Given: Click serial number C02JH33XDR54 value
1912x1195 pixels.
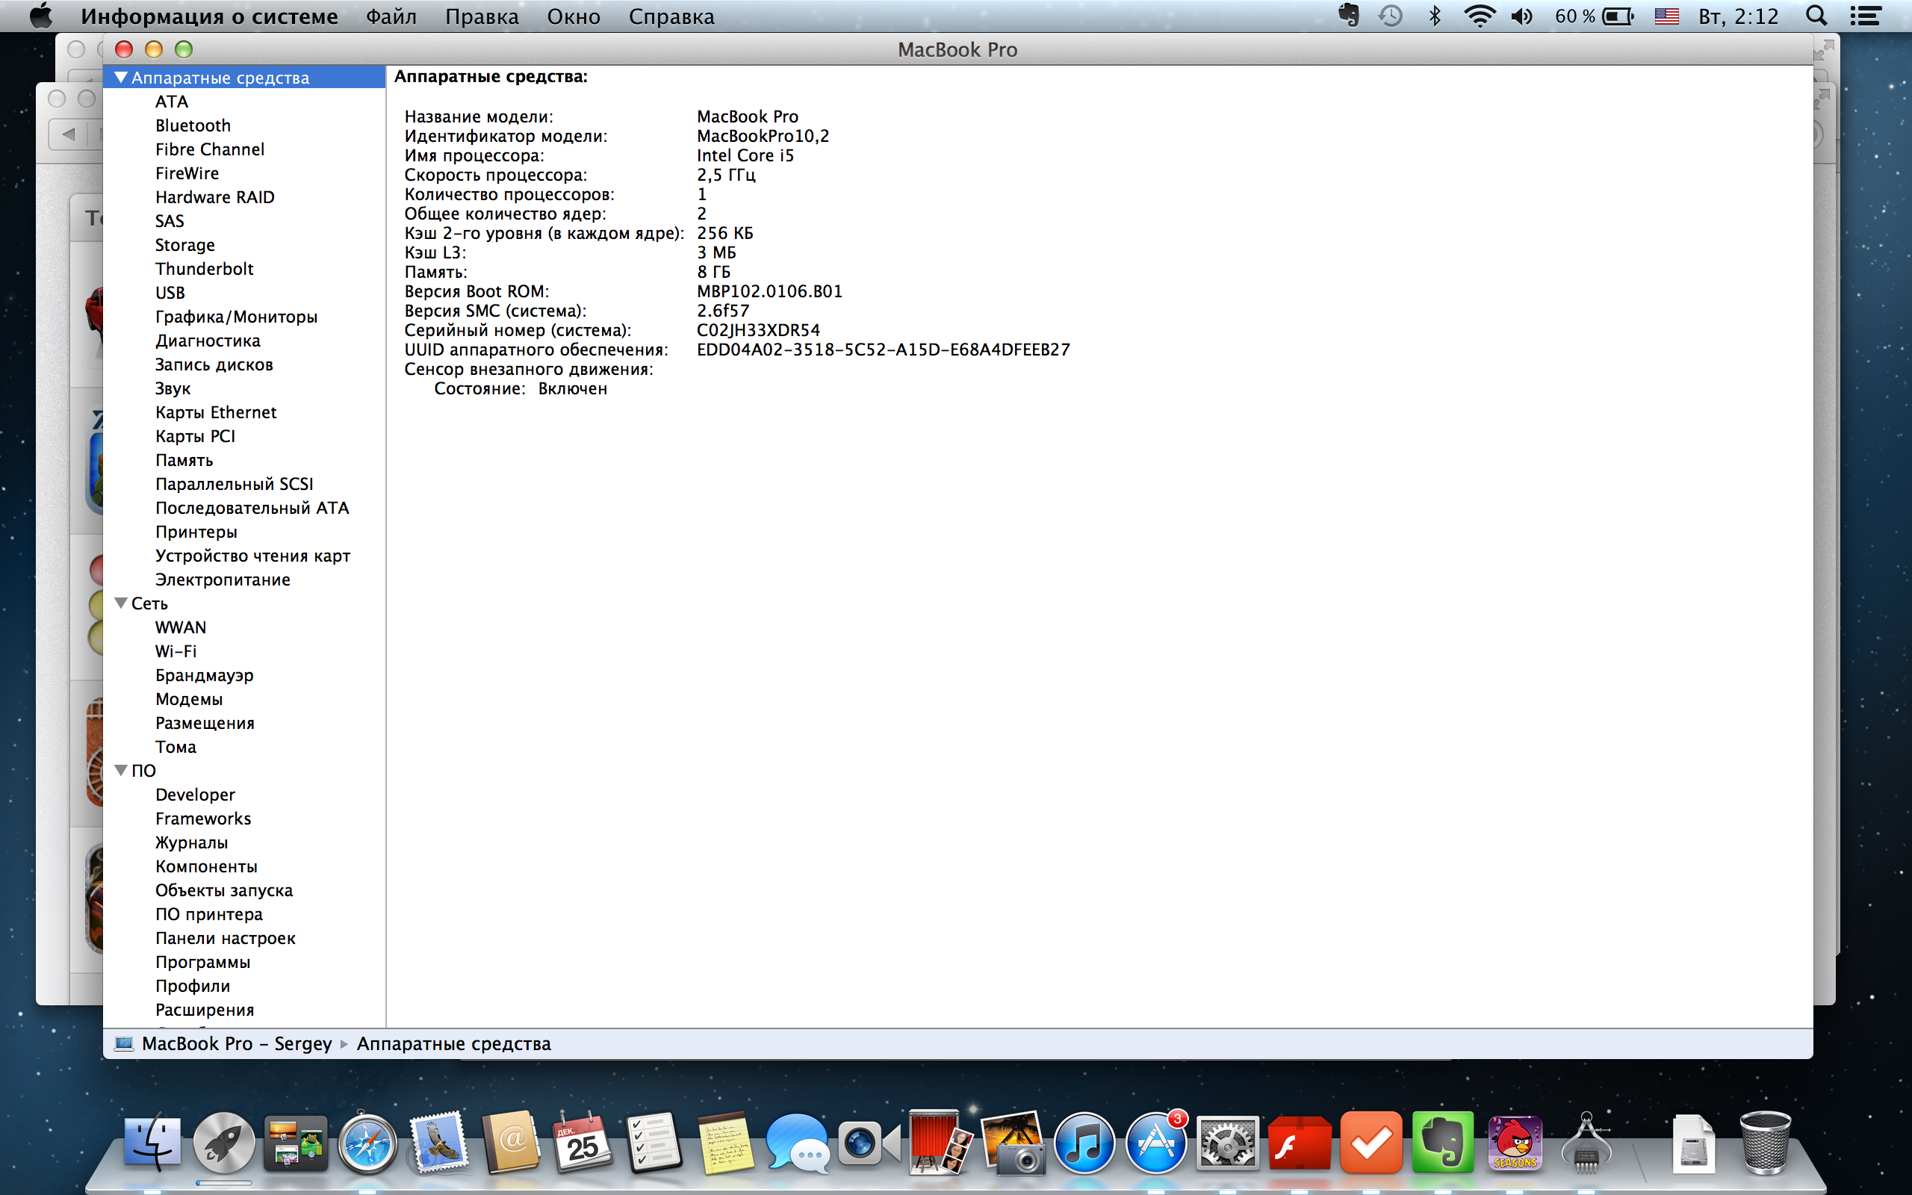Looking at the screenshot, I should click(759, 330).
